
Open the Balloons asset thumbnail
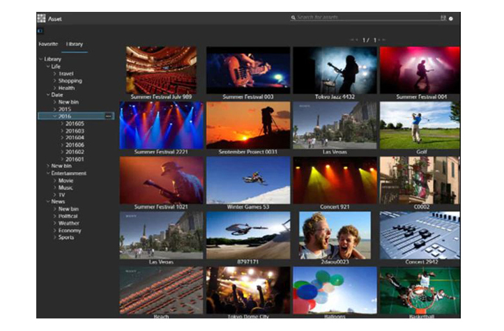tap(335, 290)
